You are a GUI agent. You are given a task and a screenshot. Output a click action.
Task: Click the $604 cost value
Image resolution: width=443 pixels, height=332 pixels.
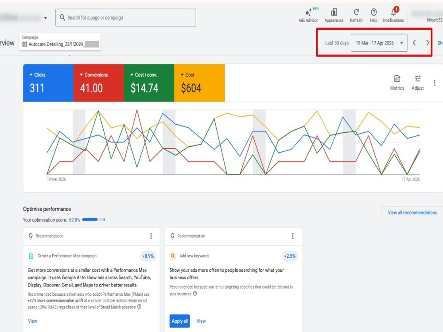click(x=191, y=88)
